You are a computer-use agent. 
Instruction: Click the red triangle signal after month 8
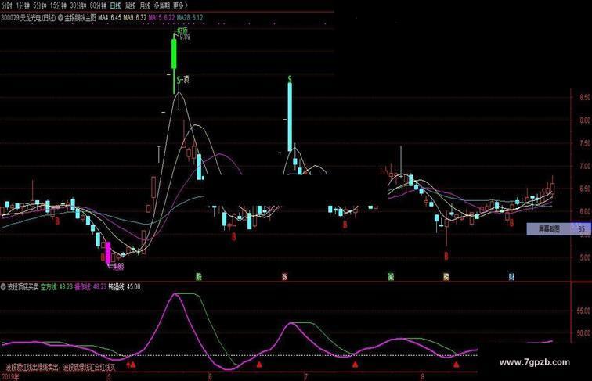[x=456, y=365]
